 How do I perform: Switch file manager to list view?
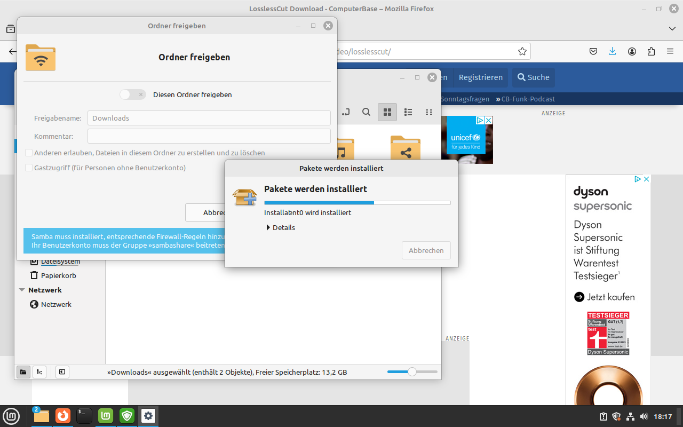[x=408, y=112]
